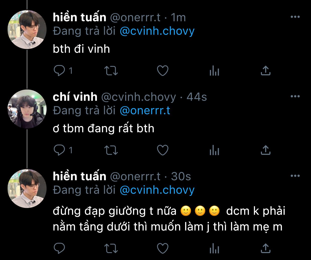View analytics for "bth đi vinh" tweet
Viewport: 311px width, 260px height.
point(214,71)
